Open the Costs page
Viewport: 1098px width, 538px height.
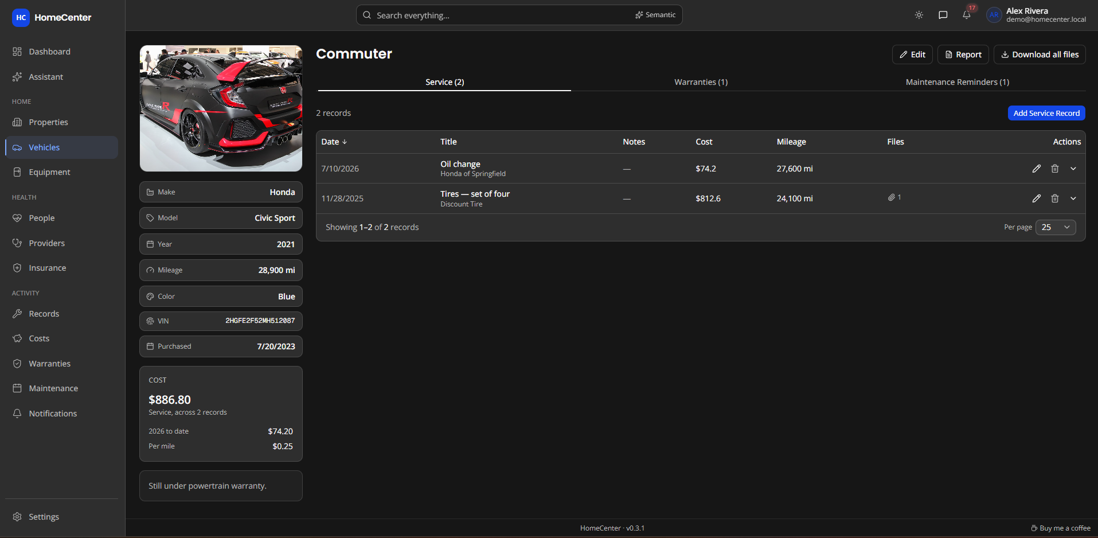tap(61, 338)
